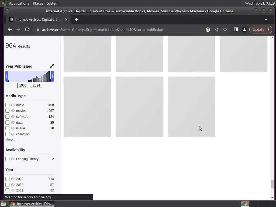Image resolution: width=276 pixels, height=207 pixels.
Task: Open the Chrome profile icon
Action: coord(244,30)
